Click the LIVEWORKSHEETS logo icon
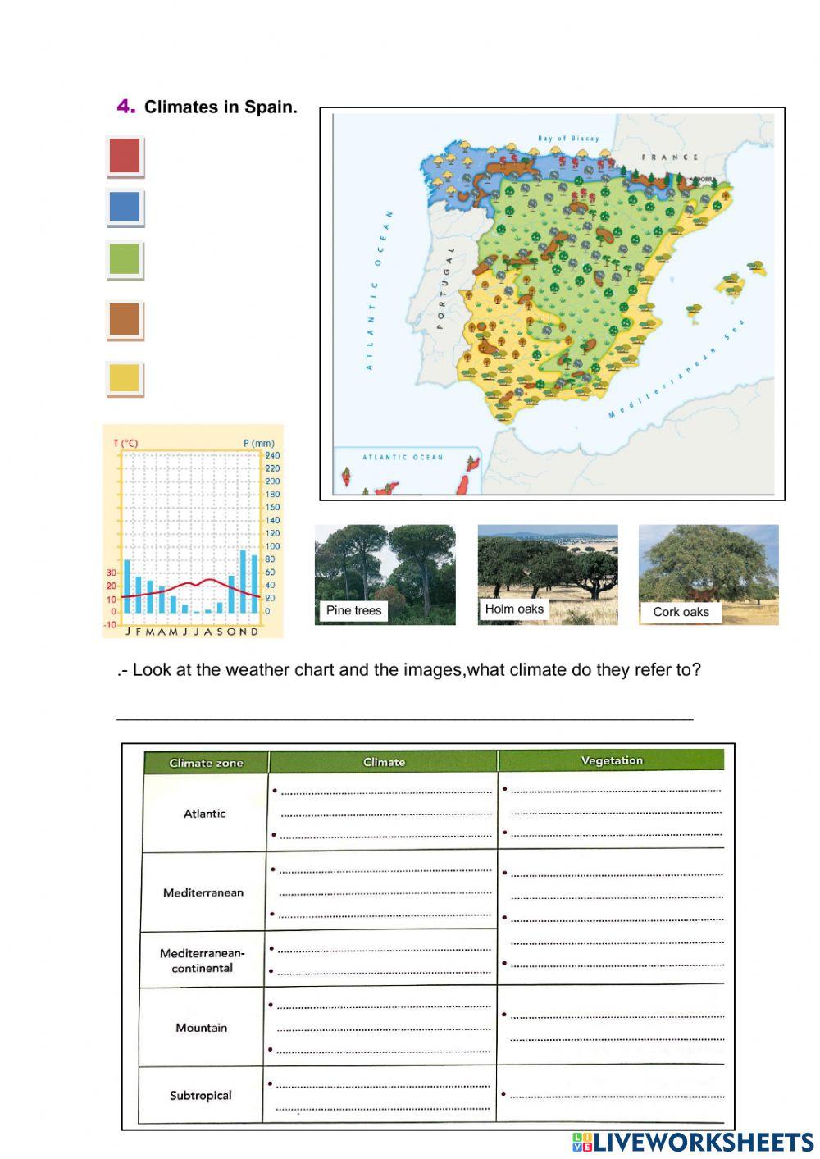The height and width of the screenshot is (1159, 820). 584,1141
